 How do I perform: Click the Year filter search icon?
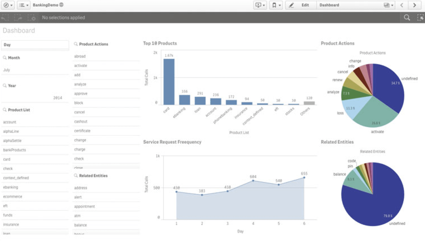coord(5,86)
